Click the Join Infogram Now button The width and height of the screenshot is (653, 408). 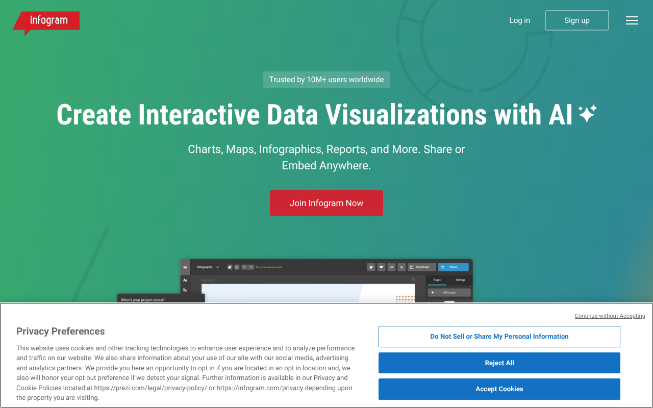tap(326, 203)
